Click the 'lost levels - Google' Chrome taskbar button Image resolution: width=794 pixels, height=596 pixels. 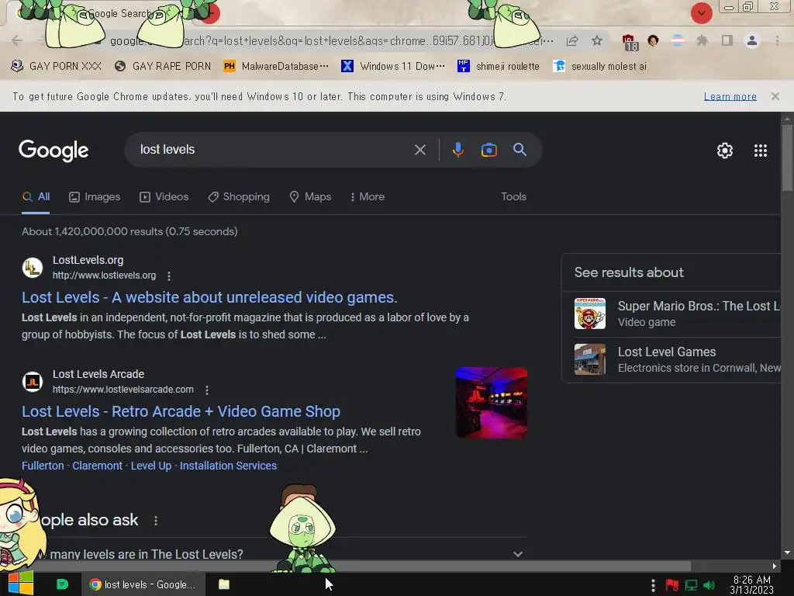[x=143, y=584]
